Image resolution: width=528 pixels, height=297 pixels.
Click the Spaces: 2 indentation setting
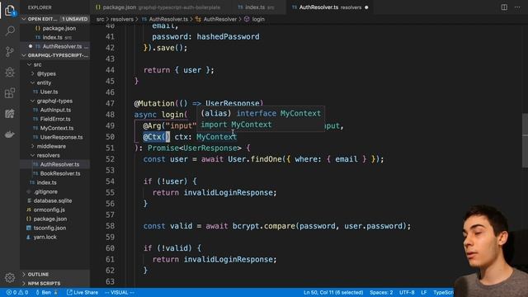pyautogui.click(x=381, y=292)
